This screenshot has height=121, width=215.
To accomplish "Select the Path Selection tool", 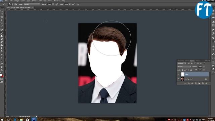I will click(2, 61).
